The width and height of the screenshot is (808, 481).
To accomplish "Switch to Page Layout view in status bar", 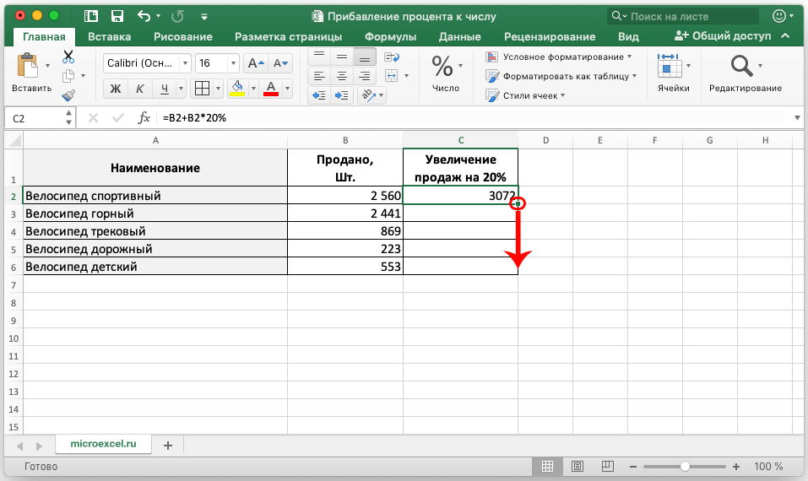I will point(576,466).
